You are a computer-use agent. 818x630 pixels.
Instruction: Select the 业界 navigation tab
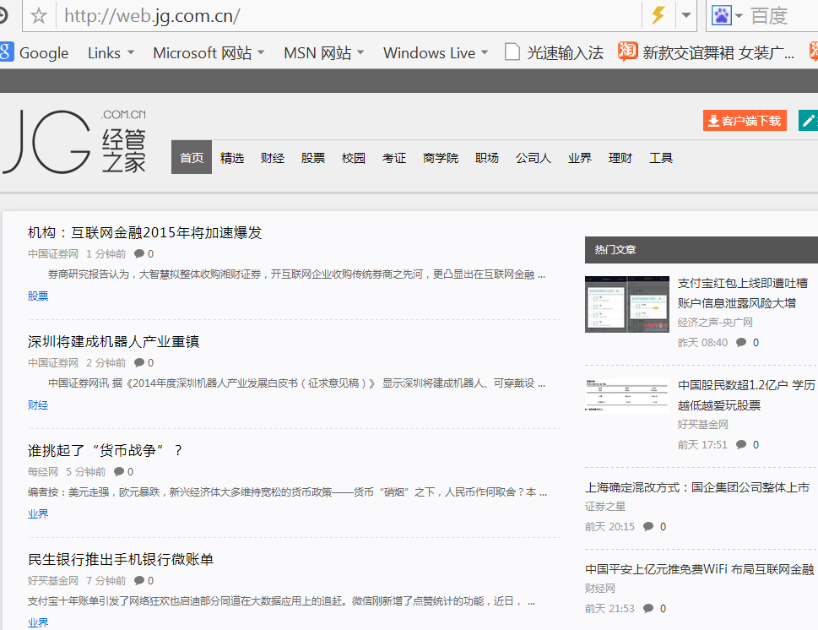point(580,158)
